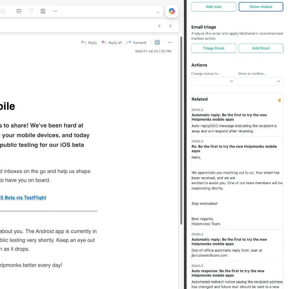Click the 'Automated redirect notice' description text
288x289 pixels.
pyautogui.click(x=237, y=284)
